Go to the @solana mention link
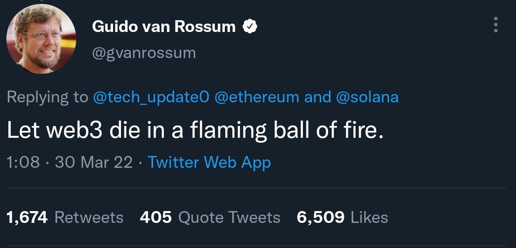Viewport: 516px width, 248px height. coord(367,97)
